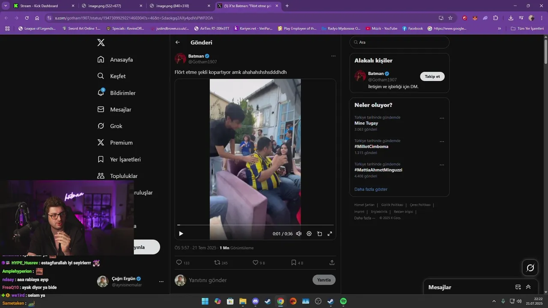Open the browser Downloads icon
Screen dimensions: 548x308
[511, 18]
